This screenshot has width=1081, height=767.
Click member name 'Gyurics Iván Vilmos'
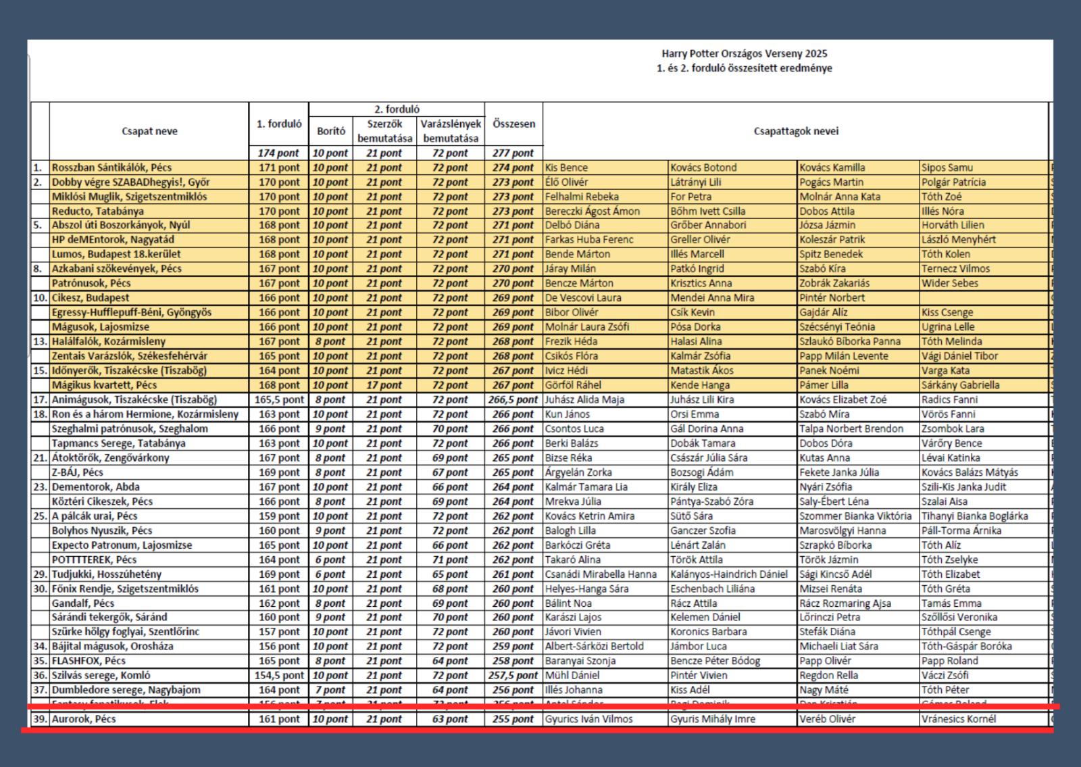[x=588, y=719]
